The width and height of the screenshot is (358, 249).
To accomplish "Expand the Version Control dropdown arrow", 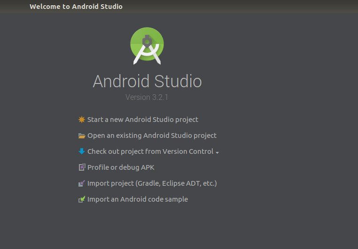I will [x=217, y=152].
